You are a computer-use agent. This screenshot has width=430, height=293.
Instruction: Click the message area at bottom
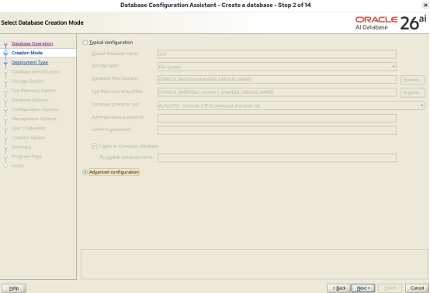click(x=255, y=264)
